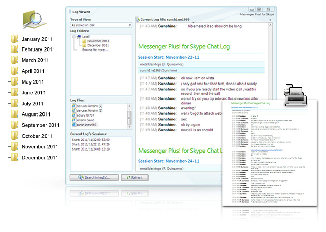Click icon beside devuser.kimahri (2) log file
326x232 pixels.
pos(74,106)
